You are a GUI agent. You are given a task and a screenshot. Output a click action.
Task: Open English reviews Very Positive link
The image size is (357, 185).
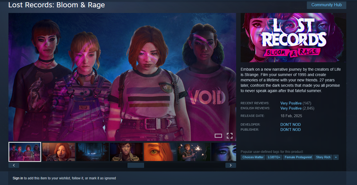click(x=291, y=108)
